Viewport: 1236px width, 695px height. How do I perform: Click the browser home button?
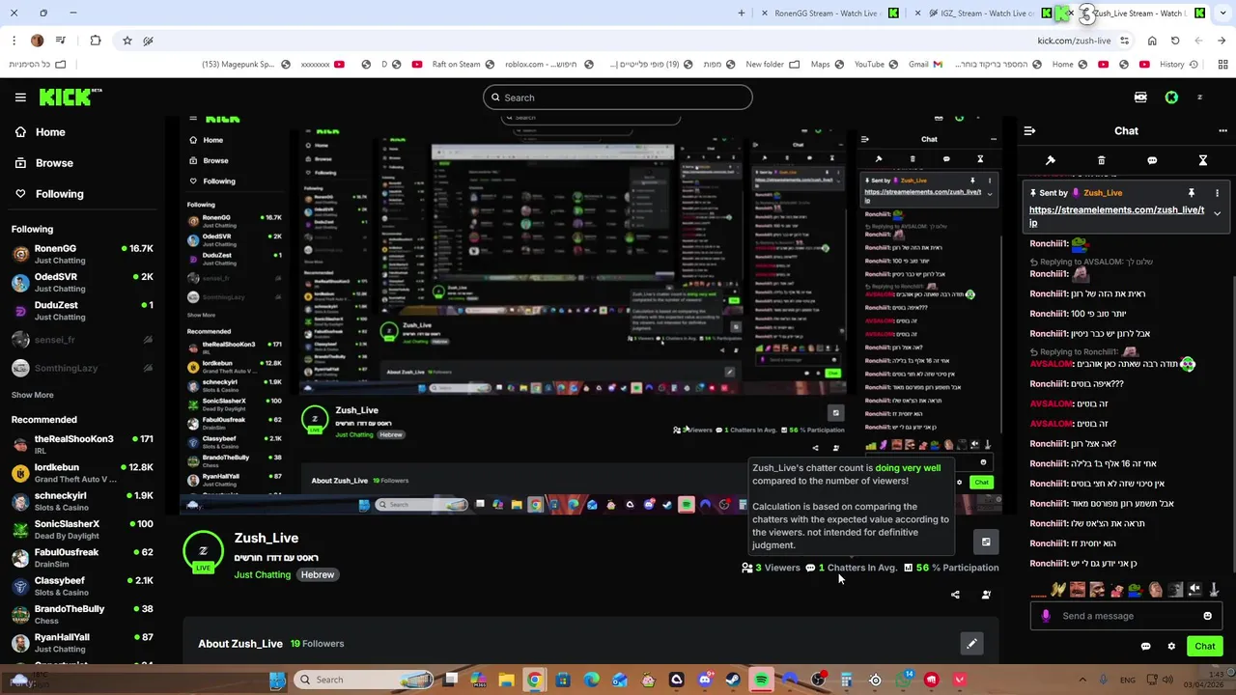(1152, 41)
